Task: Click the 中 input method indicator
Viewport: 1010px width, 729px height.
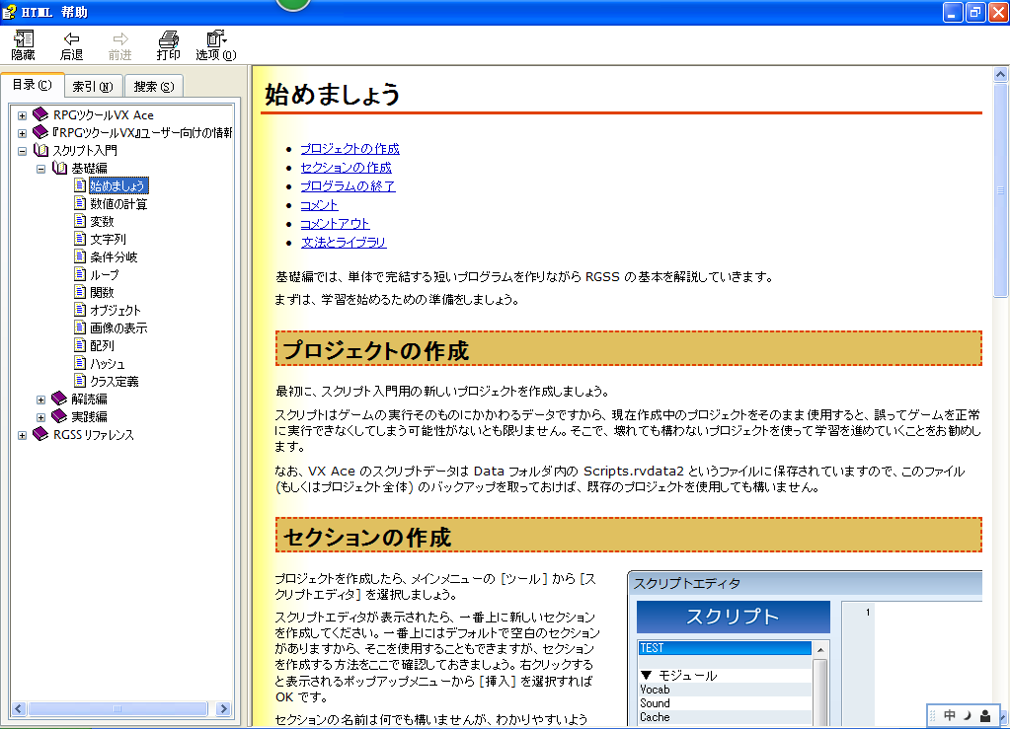Action: (x=950, y=715)
